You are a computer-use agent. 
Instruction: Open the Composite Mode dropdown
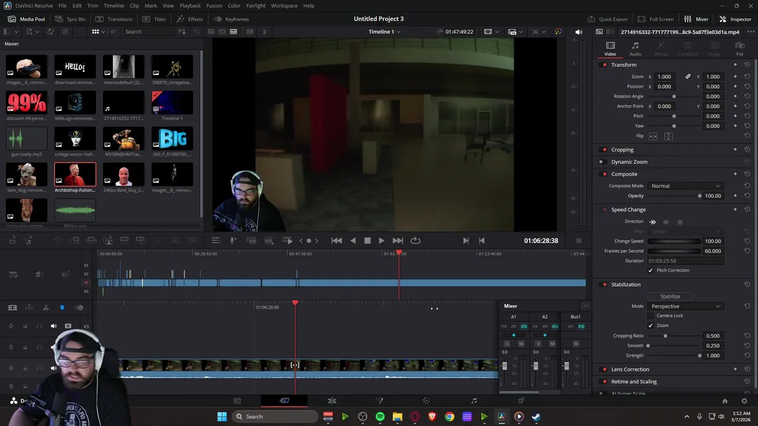[685, 186]
